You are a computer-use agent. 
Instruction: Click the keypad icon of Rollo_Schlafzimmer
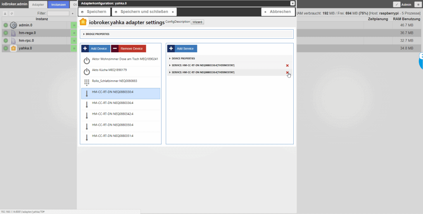pyautogui.click(x=87, y=82)
